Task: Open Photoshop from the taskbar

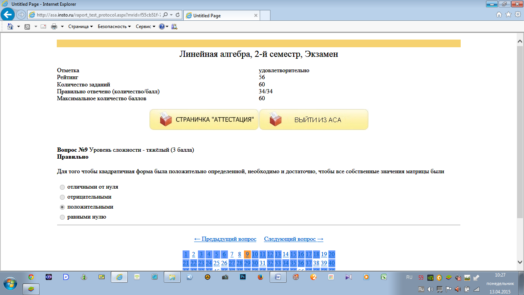Action: [243, 277]
